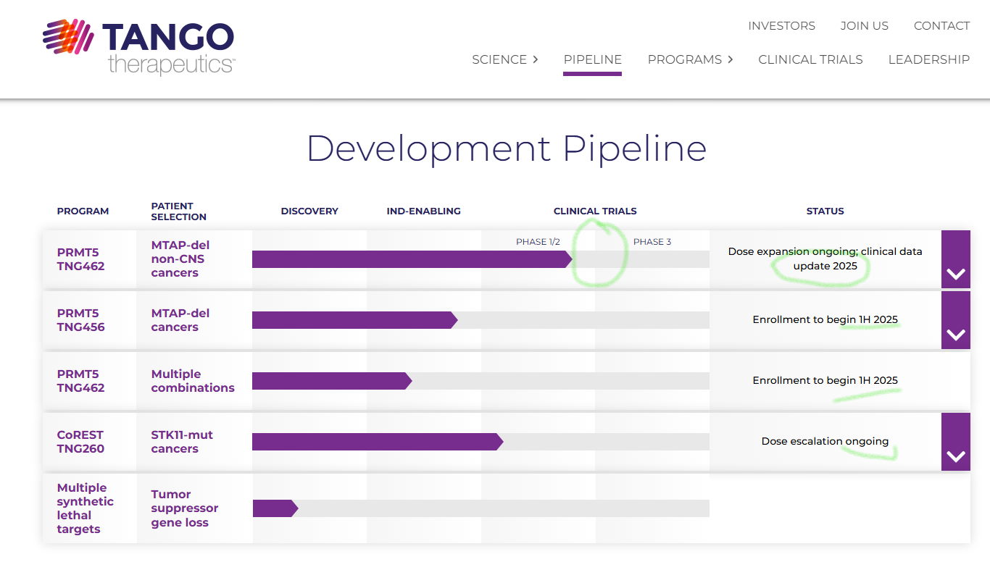Screen dimensions: 990x562
Task: Click the PROGRAM column header
Action: click(83, 211)
